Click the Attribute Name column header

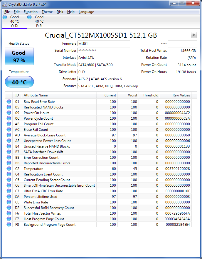pos(59,95)
